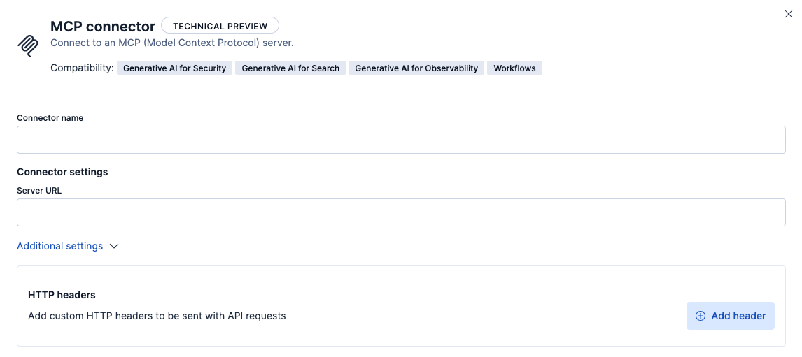Focus the Server URL input field
This screenshot has width=802, height=357.
point(401,212)
